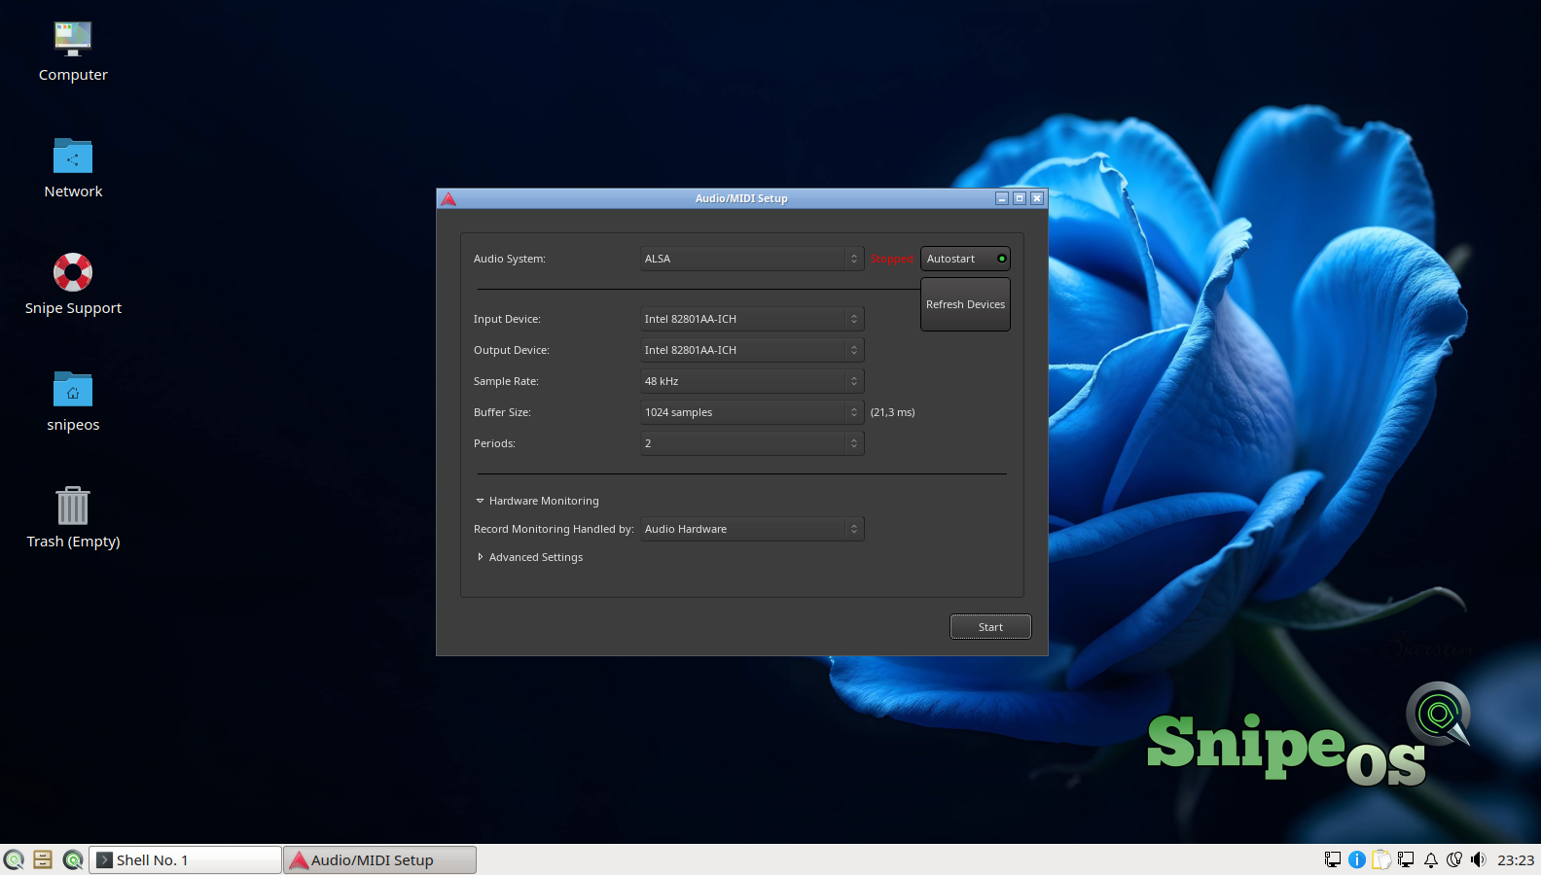The image size is (1541, 875).
Task: Click the Sample Rate: label
Action: (x=506, y=381)
